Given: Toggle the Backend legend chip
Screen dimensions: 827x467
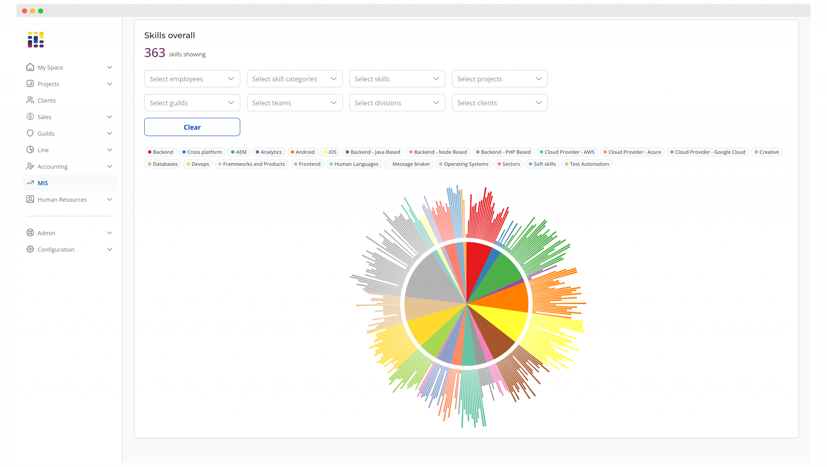Looking at the screenshot, I should (x=161, y=152).
